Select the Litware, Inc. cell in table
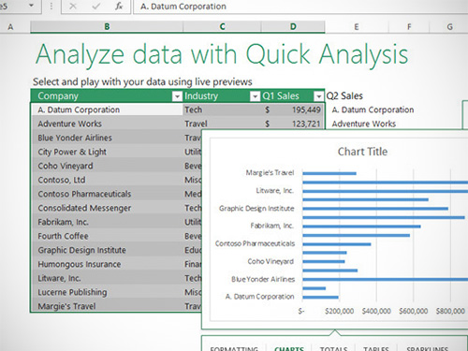 click(x=107, y=278)
